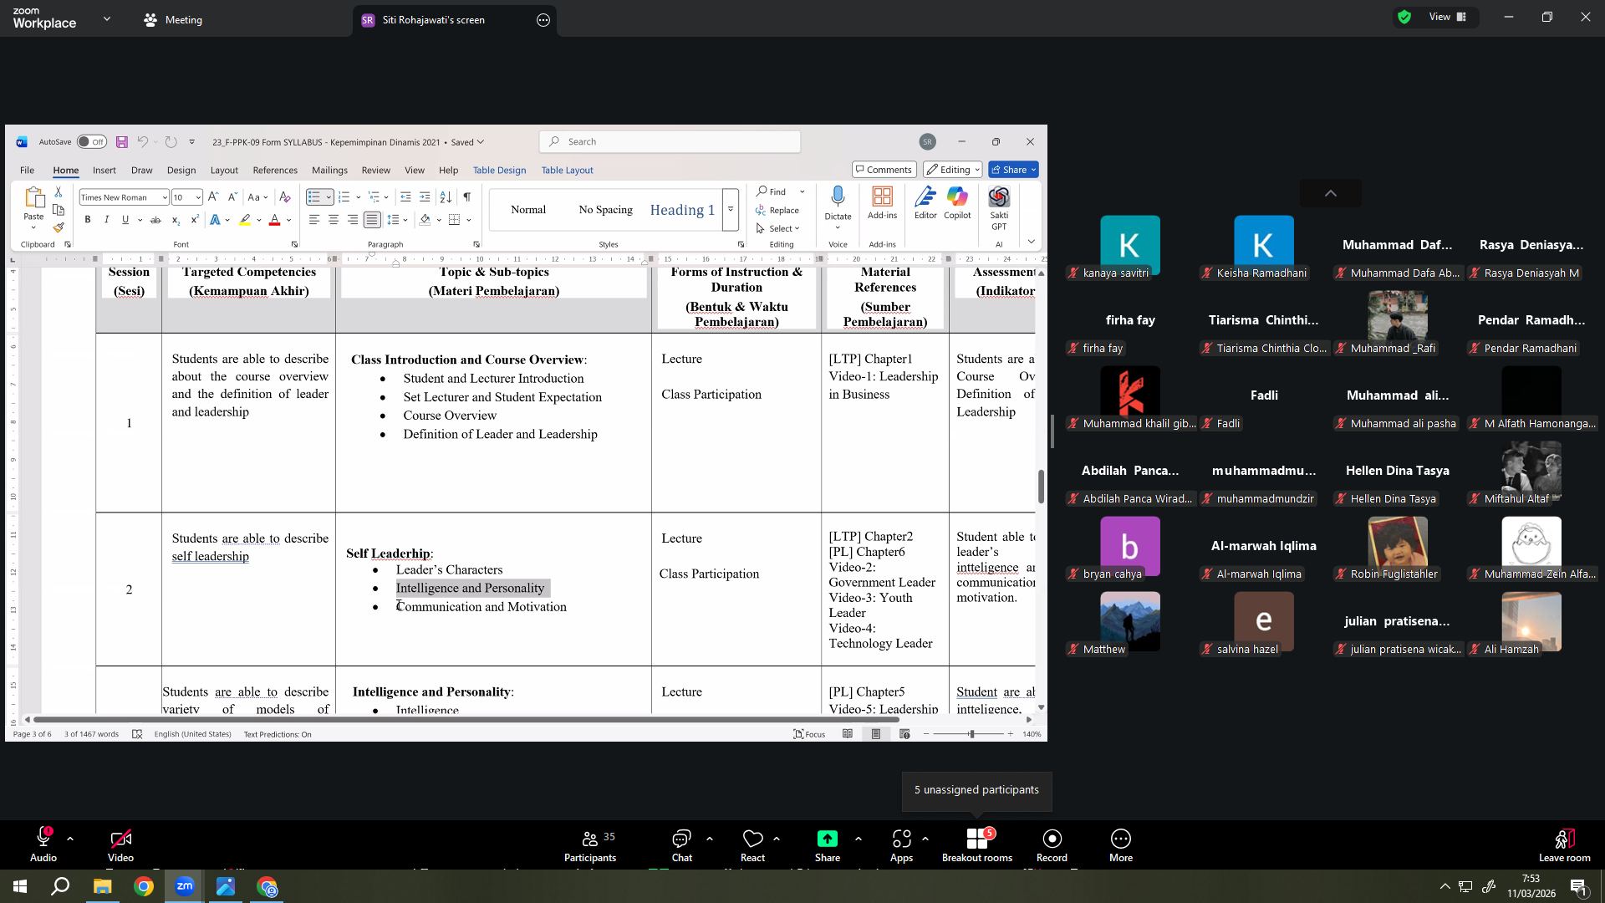Switch to the Table Design tab
This screenshot has width=1605, height=903.
(499, 170)
